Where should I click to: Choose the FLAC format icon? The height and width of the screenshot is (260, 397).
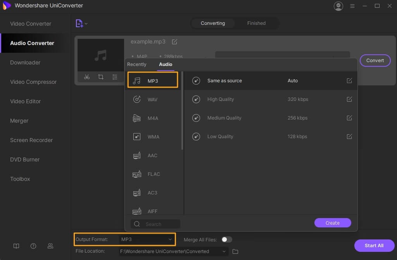tap(137, 174)
